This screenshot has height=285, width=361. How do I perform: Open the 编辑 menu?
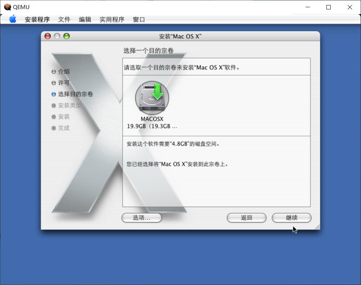(85, 20)
